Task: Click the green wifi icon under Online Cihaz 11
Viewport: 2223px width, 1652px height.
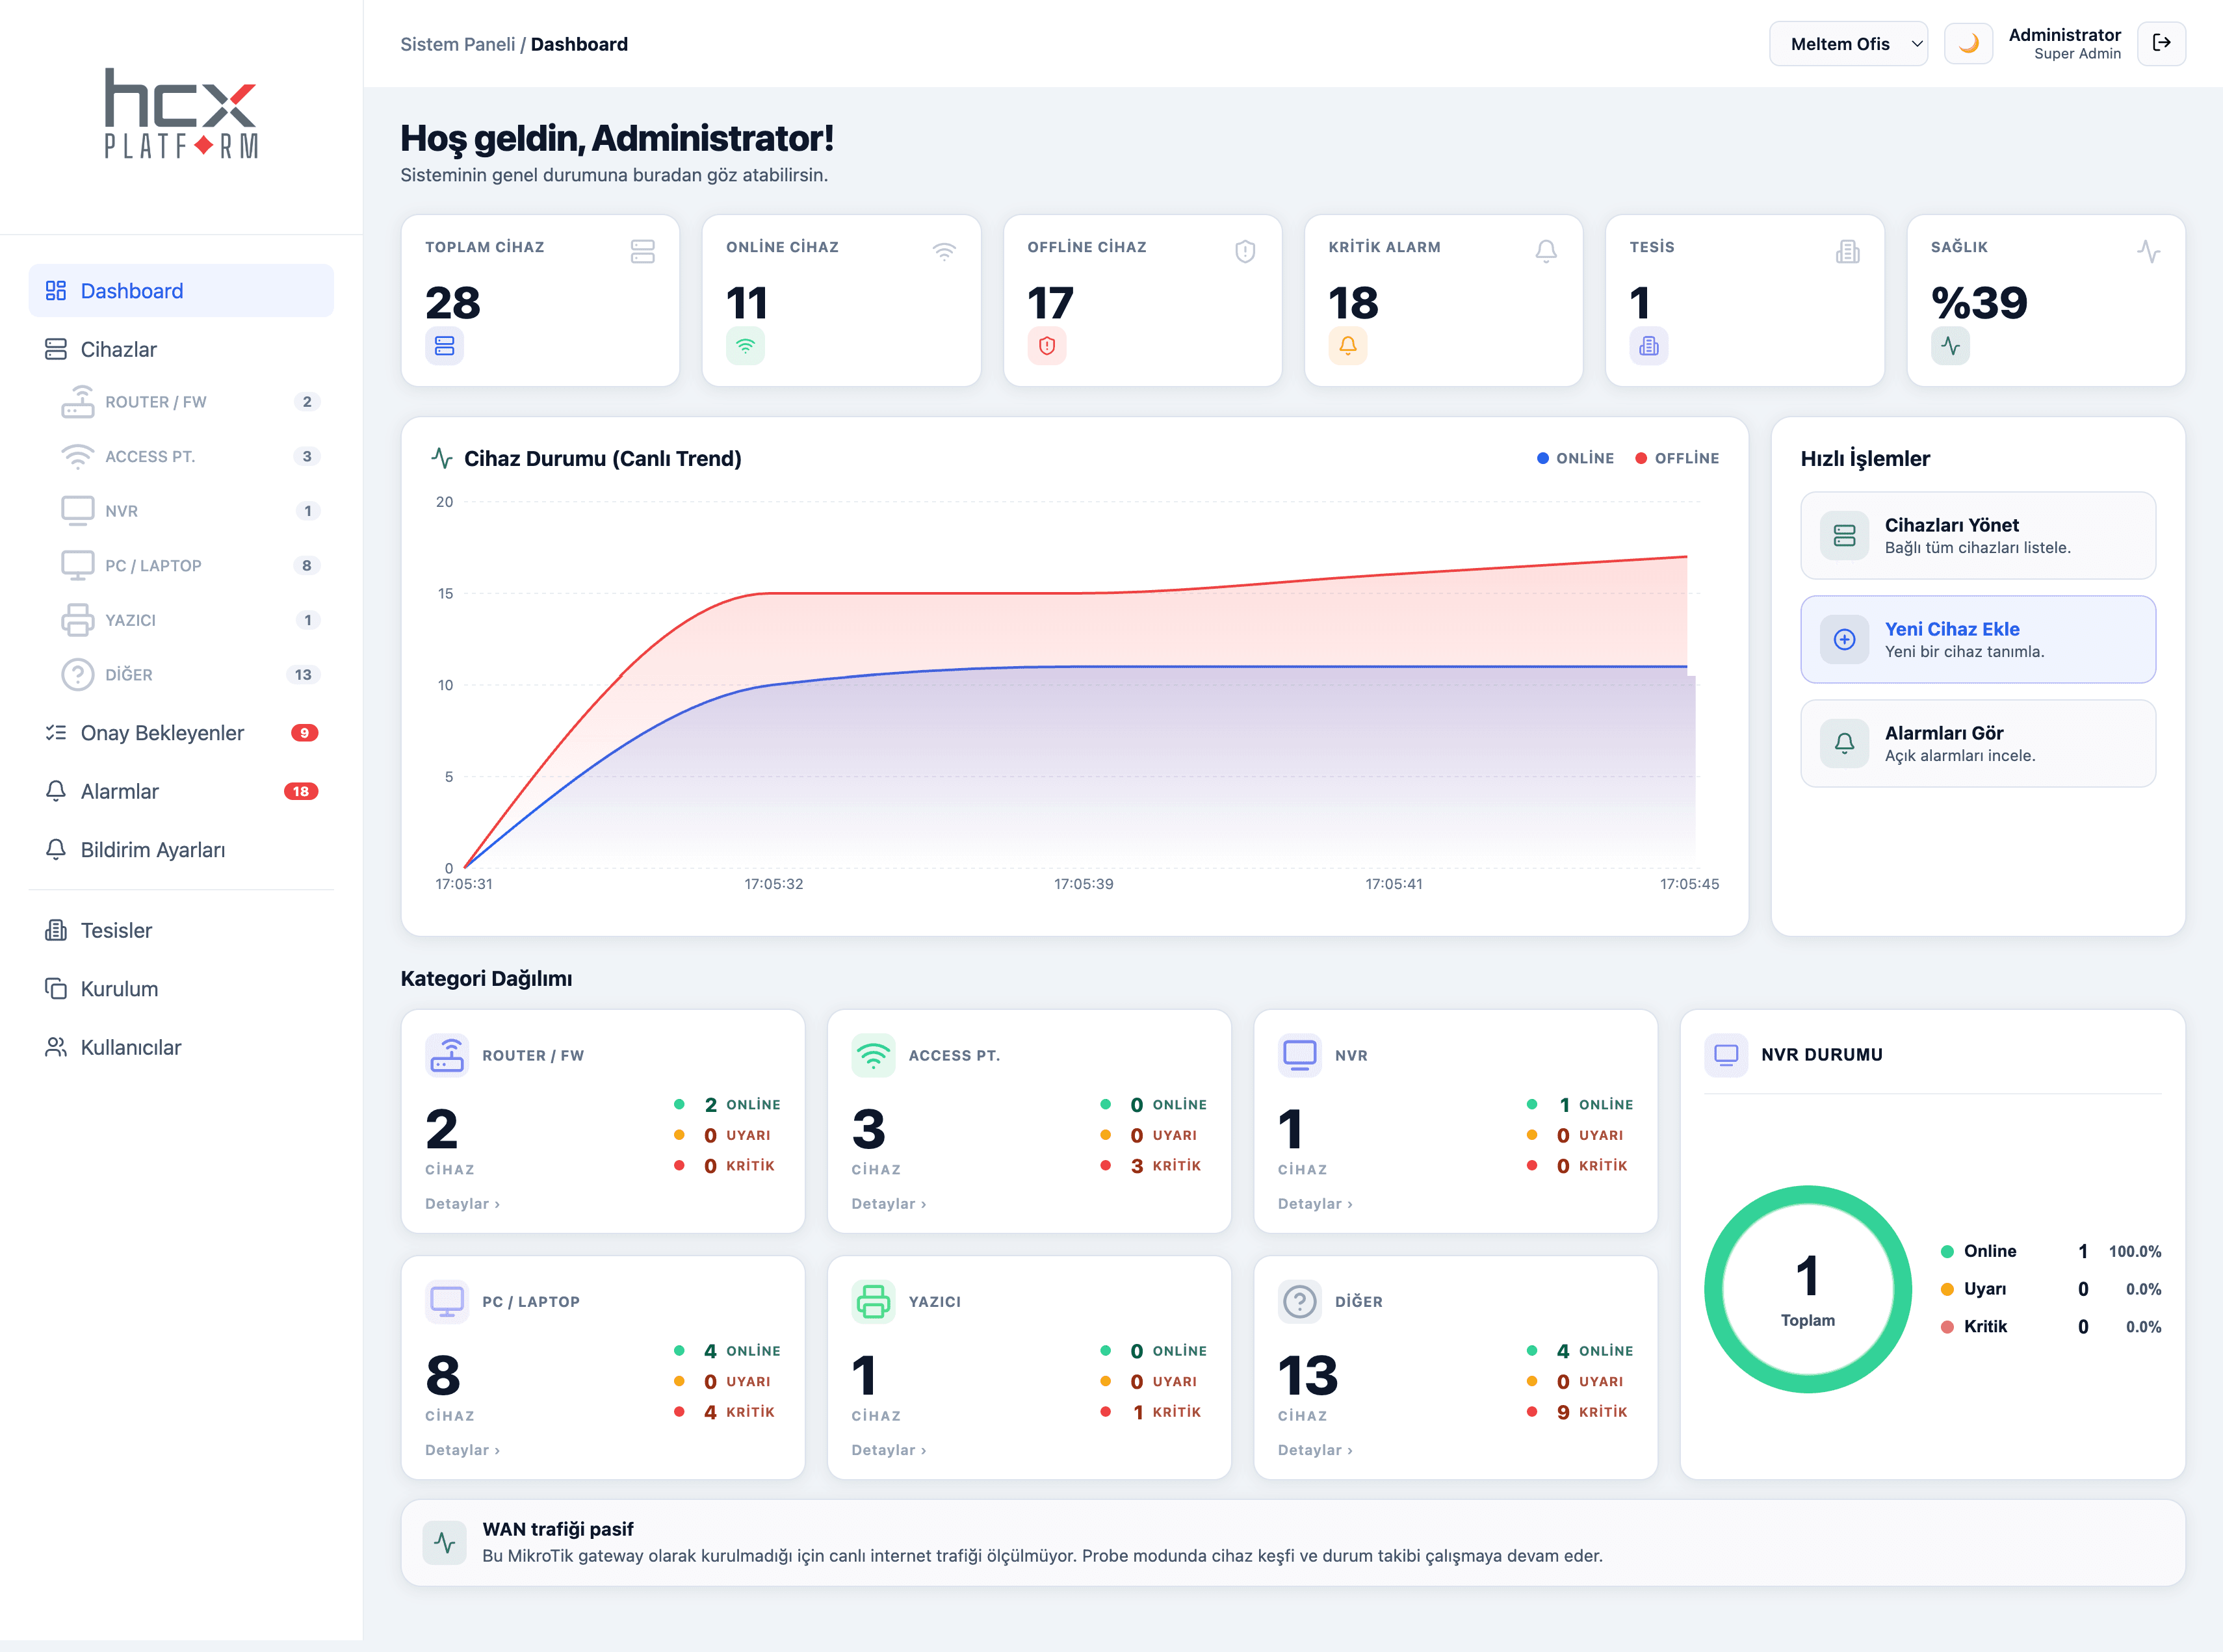Action: point(745,346)
